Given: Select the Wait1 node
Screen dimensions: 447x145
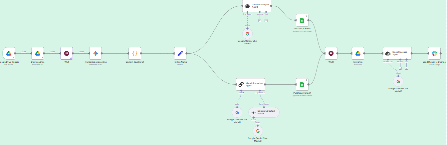Looking at the screenshot, I should point(331,53).
